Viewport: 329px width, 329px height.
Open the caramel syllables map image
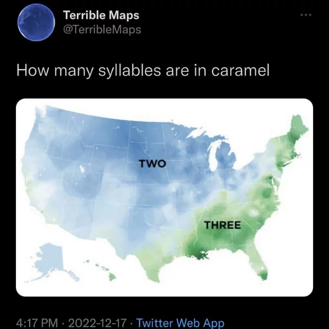point(164,197)
